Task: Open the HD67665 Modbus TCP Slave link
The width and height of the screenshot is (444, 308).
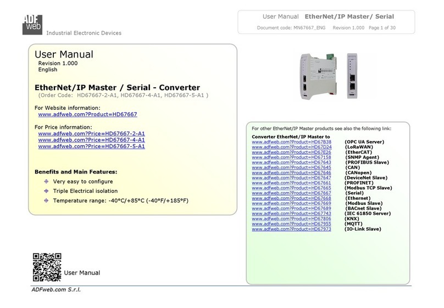Action: (x=291, y=188)
